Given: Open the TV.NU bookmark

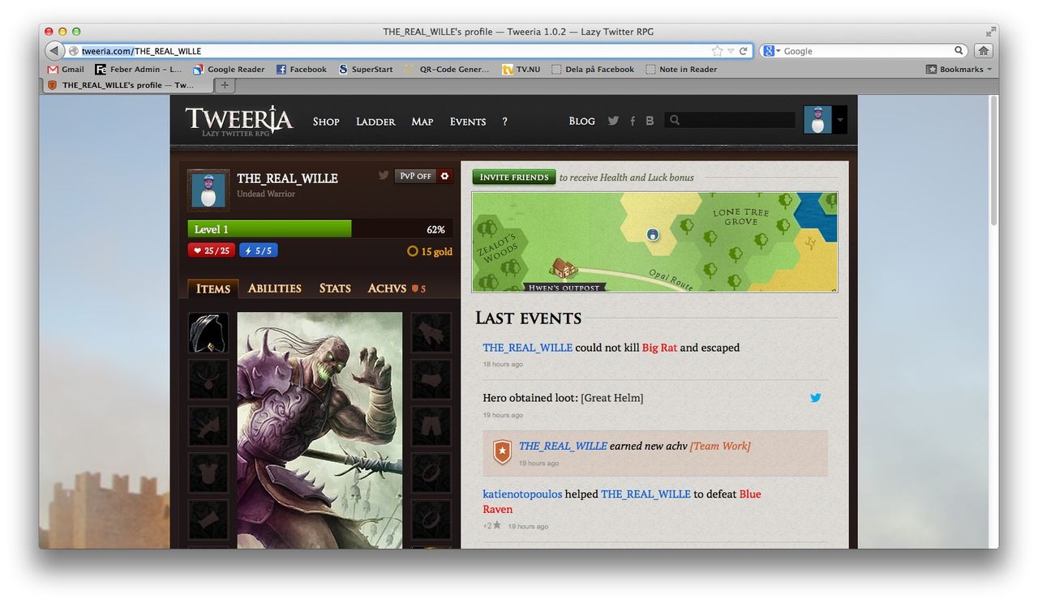Looking at the screenshot, I should (x=521, y=70).
